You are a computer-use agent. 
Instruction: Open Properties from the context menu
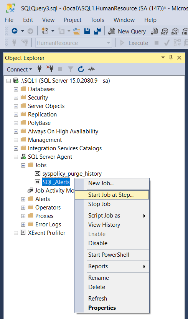(102, 308)
